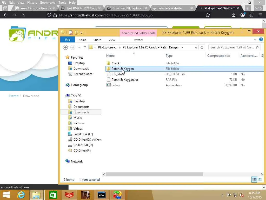The height and width of the screenshot is (200, 266).
Task: Click the Firefox URL address bar
Action: (x=106, y=15)
